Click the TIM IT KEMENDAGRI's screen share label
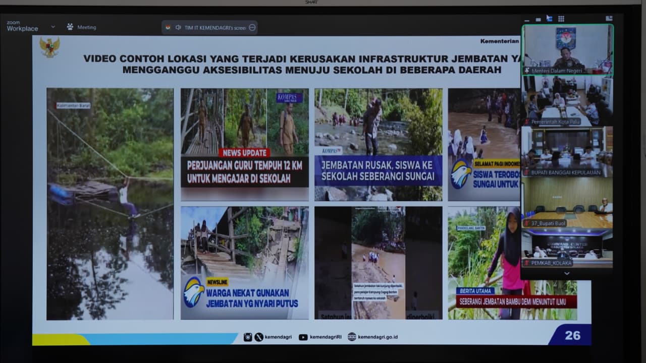 tap(215, 28)
